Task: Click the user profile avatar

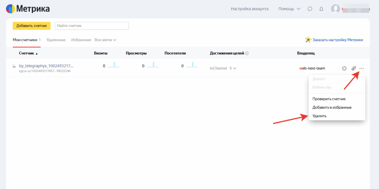Action: [335, 9]
